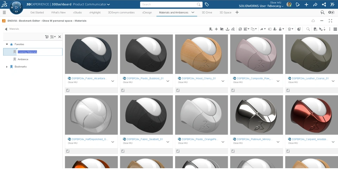Click the tree structure icon in the left panel
Image resolution: width=338 pixels, height=170 pixels.
(x=47, y=37)
